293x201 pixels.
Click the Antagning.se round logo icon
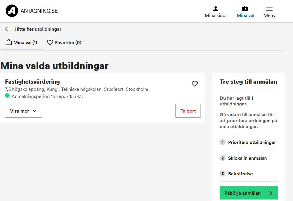click(12, 11)
